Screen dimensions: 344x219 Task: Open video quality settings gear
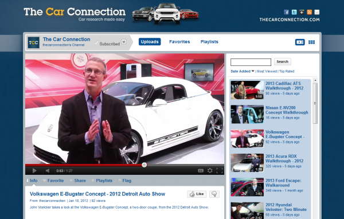(x=210, y=170)
